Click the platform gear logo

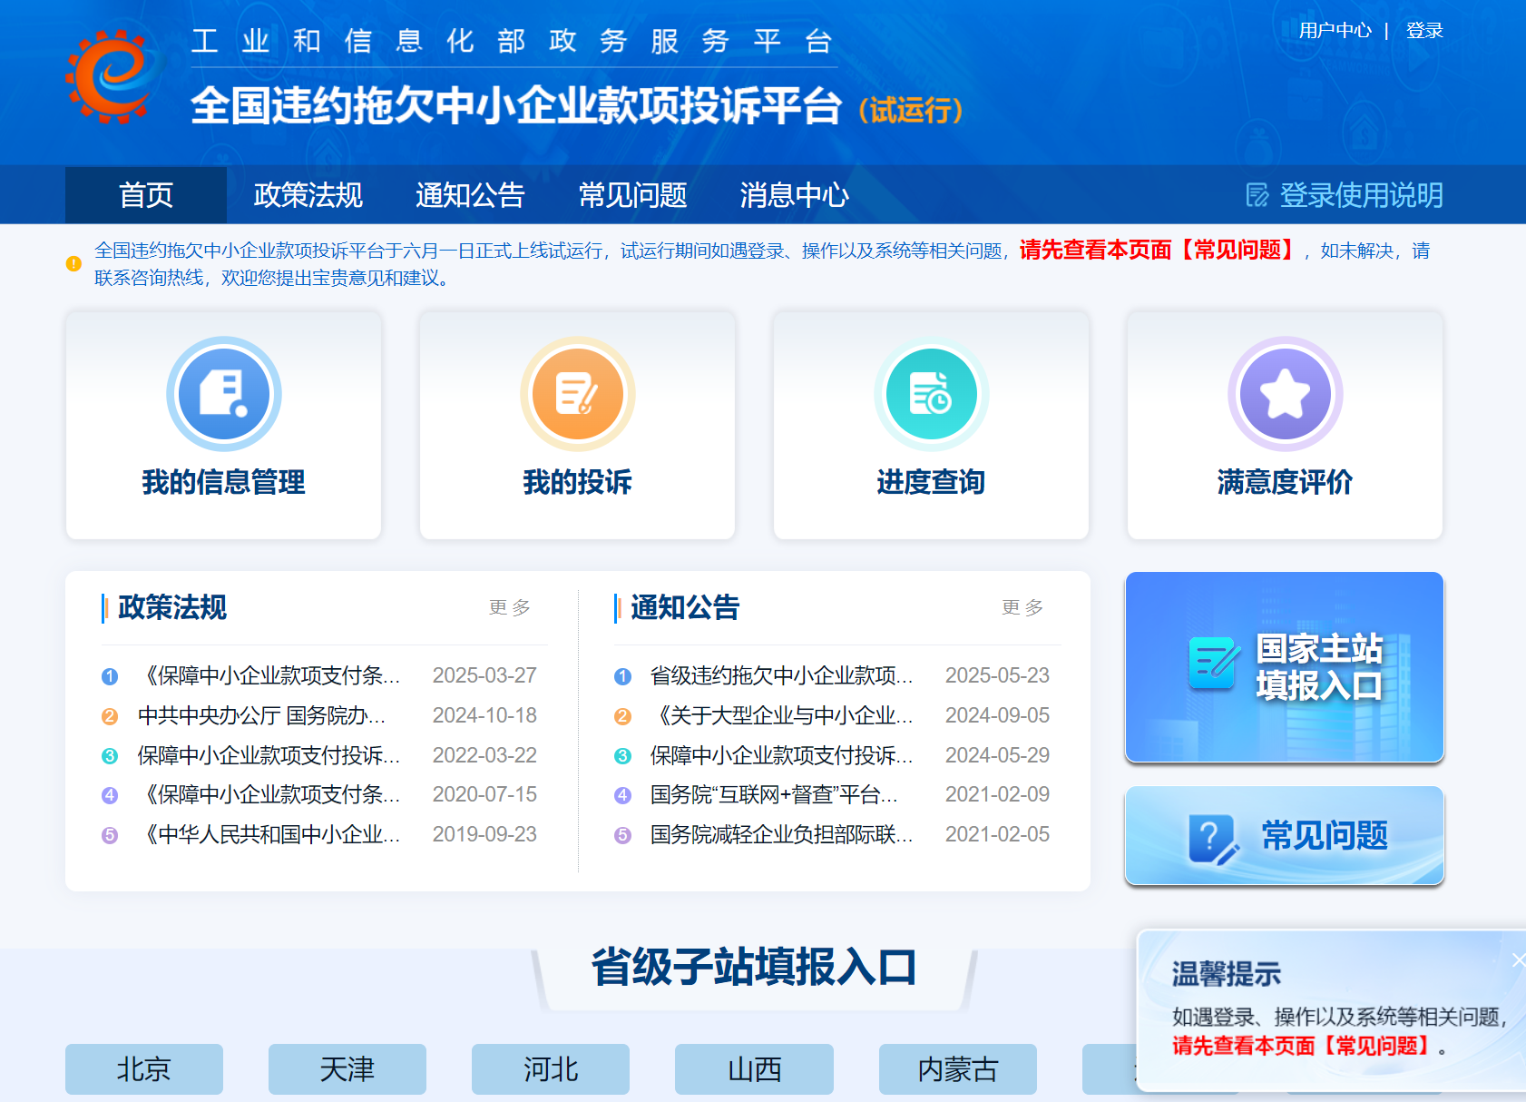(111, 77)
